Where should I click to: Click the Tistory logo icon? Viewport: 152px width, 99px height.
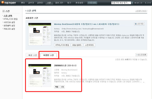pos(3,2)
